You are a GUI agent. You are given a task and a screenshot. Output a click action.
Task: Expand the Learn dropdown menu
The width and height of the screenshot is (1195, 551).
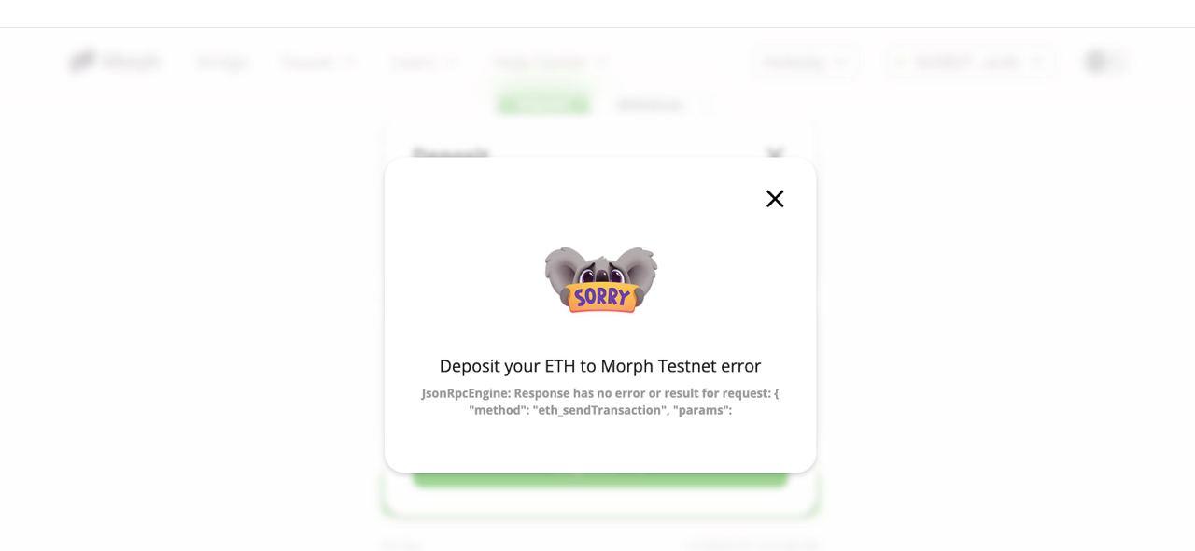tap(425, 63)
